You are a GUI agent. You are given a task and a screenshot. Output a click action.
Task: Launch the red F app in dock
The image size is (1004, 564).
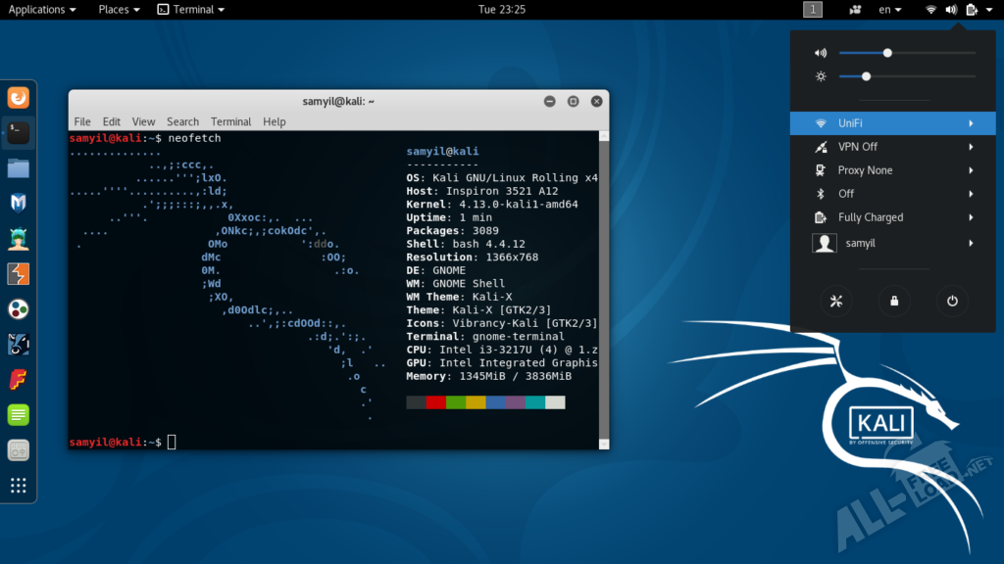[19, 380]
